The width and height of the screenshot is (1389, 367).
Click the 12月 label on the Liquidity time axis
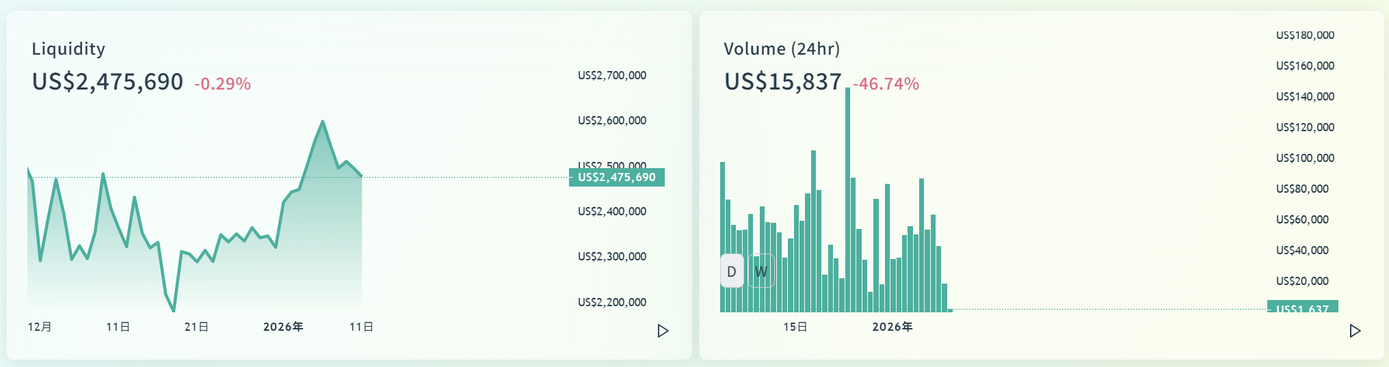[40, 327]
